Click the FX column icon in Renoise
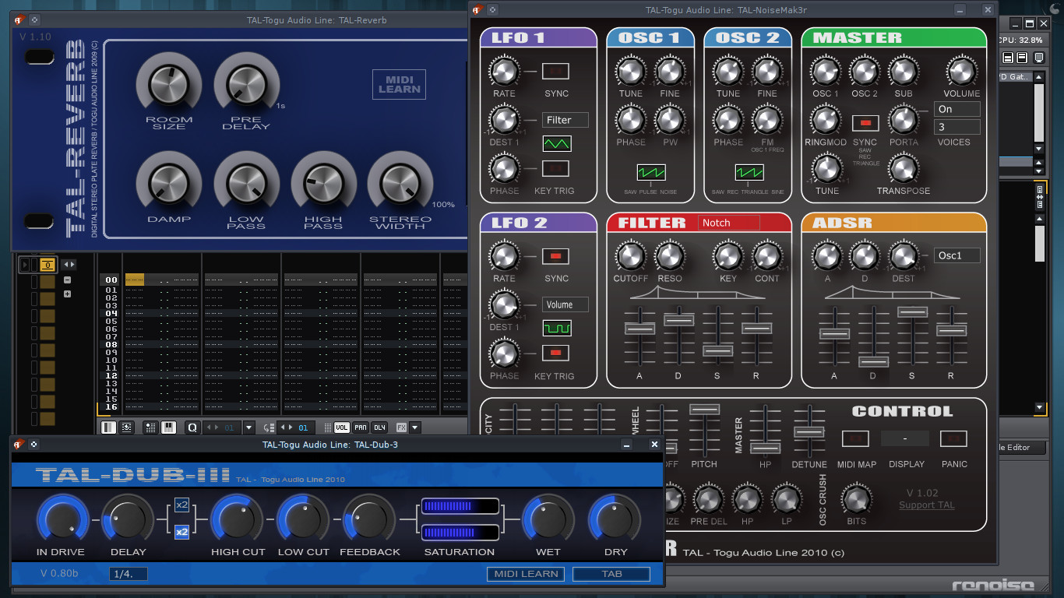Screen dimensions: 1064x598 401,427
